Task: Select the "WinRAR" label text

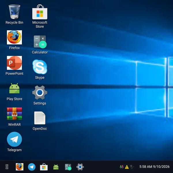Action: [x=14, y=125]
